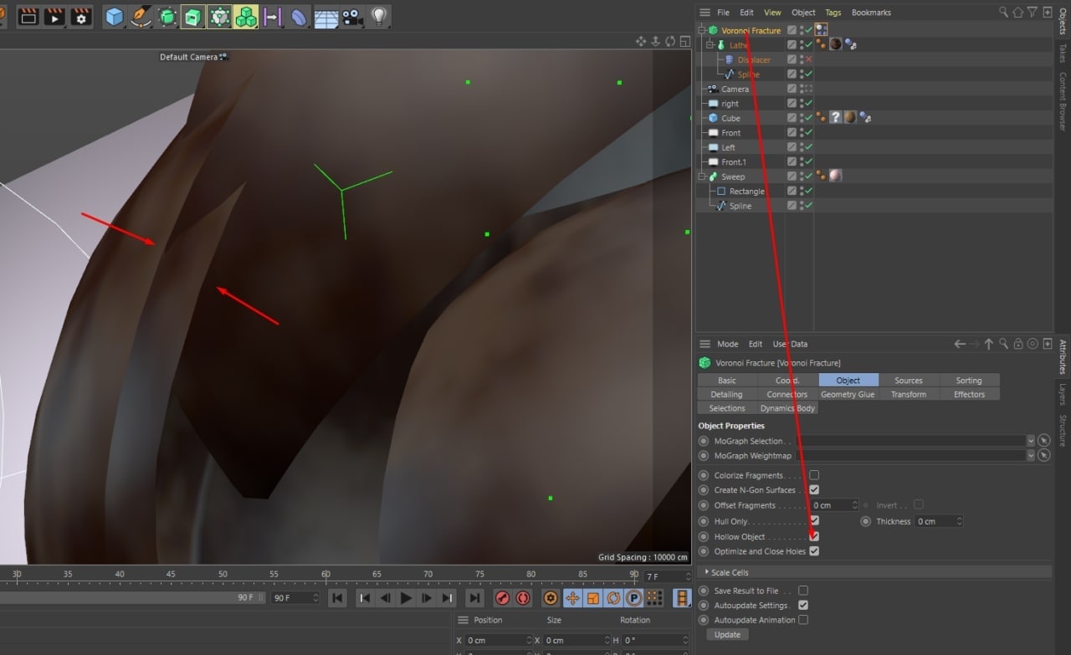Add a Camera object from toolbar
Screen dimensions: 1071x655
click(352, 16)
